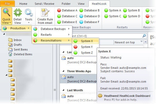
Task: Select the HeathLook ribbon tab
Action: tap(99, 4)
